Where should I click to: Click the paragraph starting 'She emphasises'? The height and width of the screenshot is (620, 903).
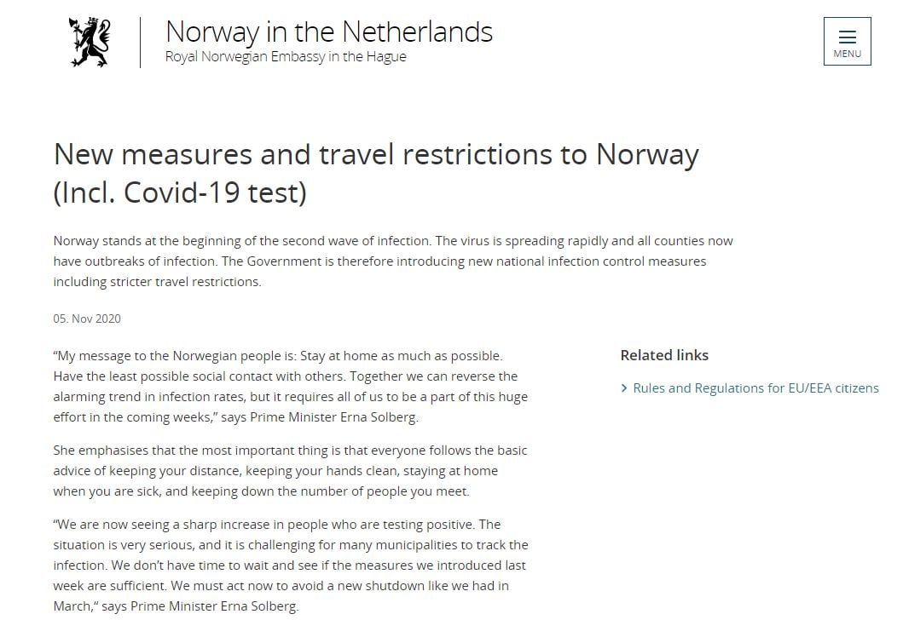(x=290, y=470)
